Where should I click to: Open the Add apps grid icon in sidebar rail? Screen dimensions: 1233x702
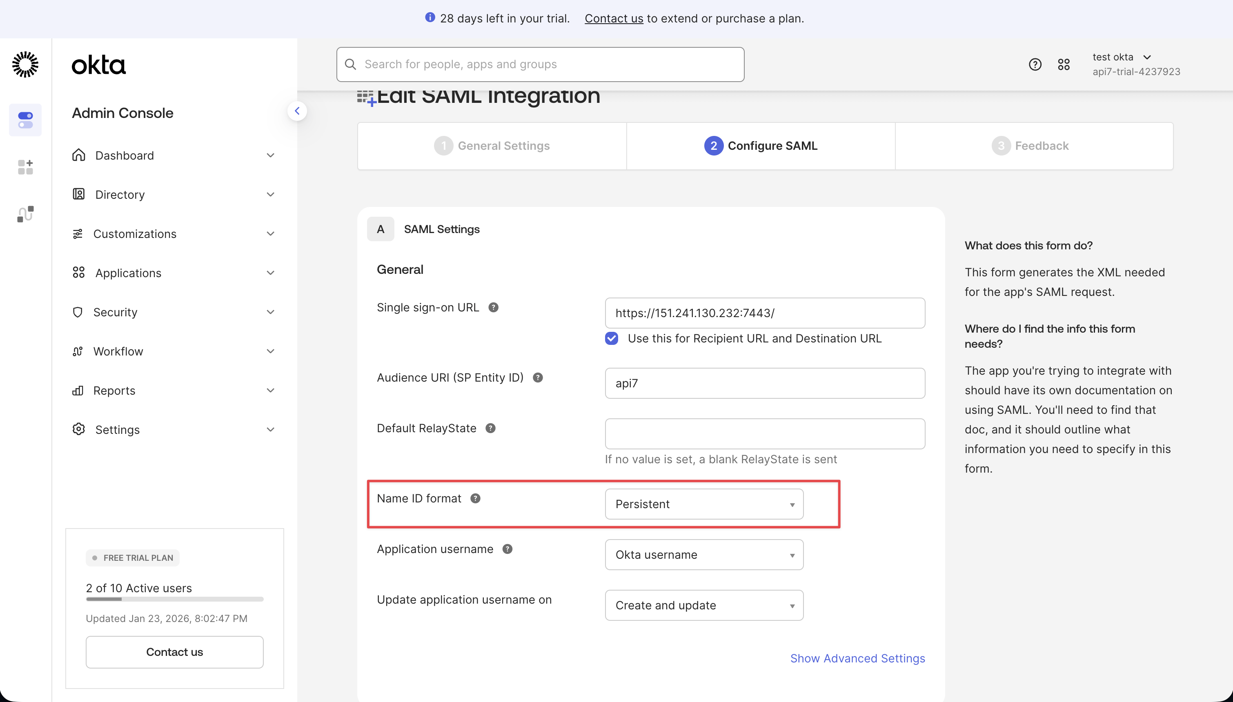coord(25,167)
